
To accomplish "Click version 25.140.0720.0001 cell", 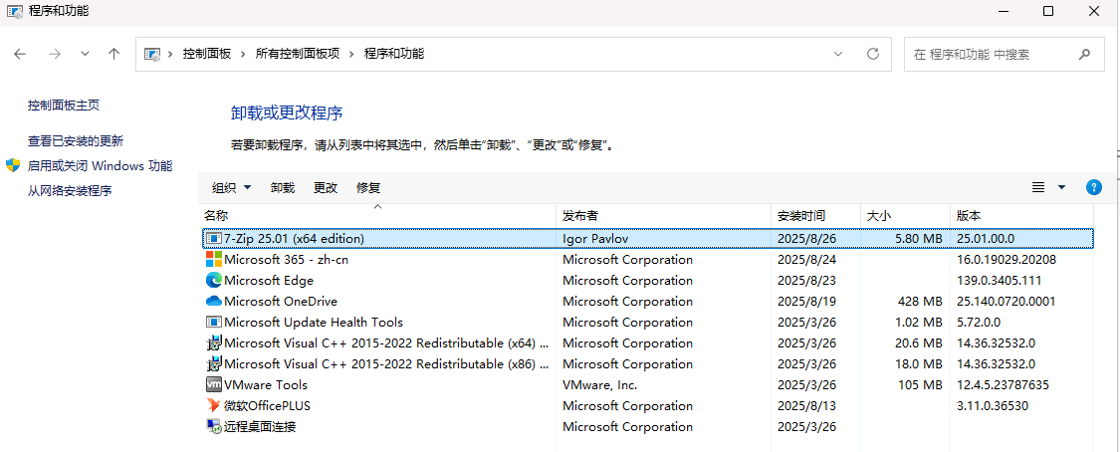I will pos(1006,302).
